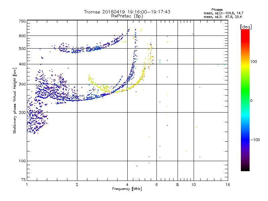
Task: Click the '0' colorbar tick label
Action: tap(251, 101)
